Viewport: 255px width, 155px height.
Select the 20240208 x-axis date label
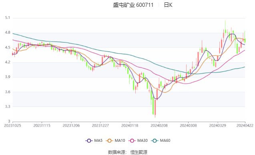click(159, 125)
